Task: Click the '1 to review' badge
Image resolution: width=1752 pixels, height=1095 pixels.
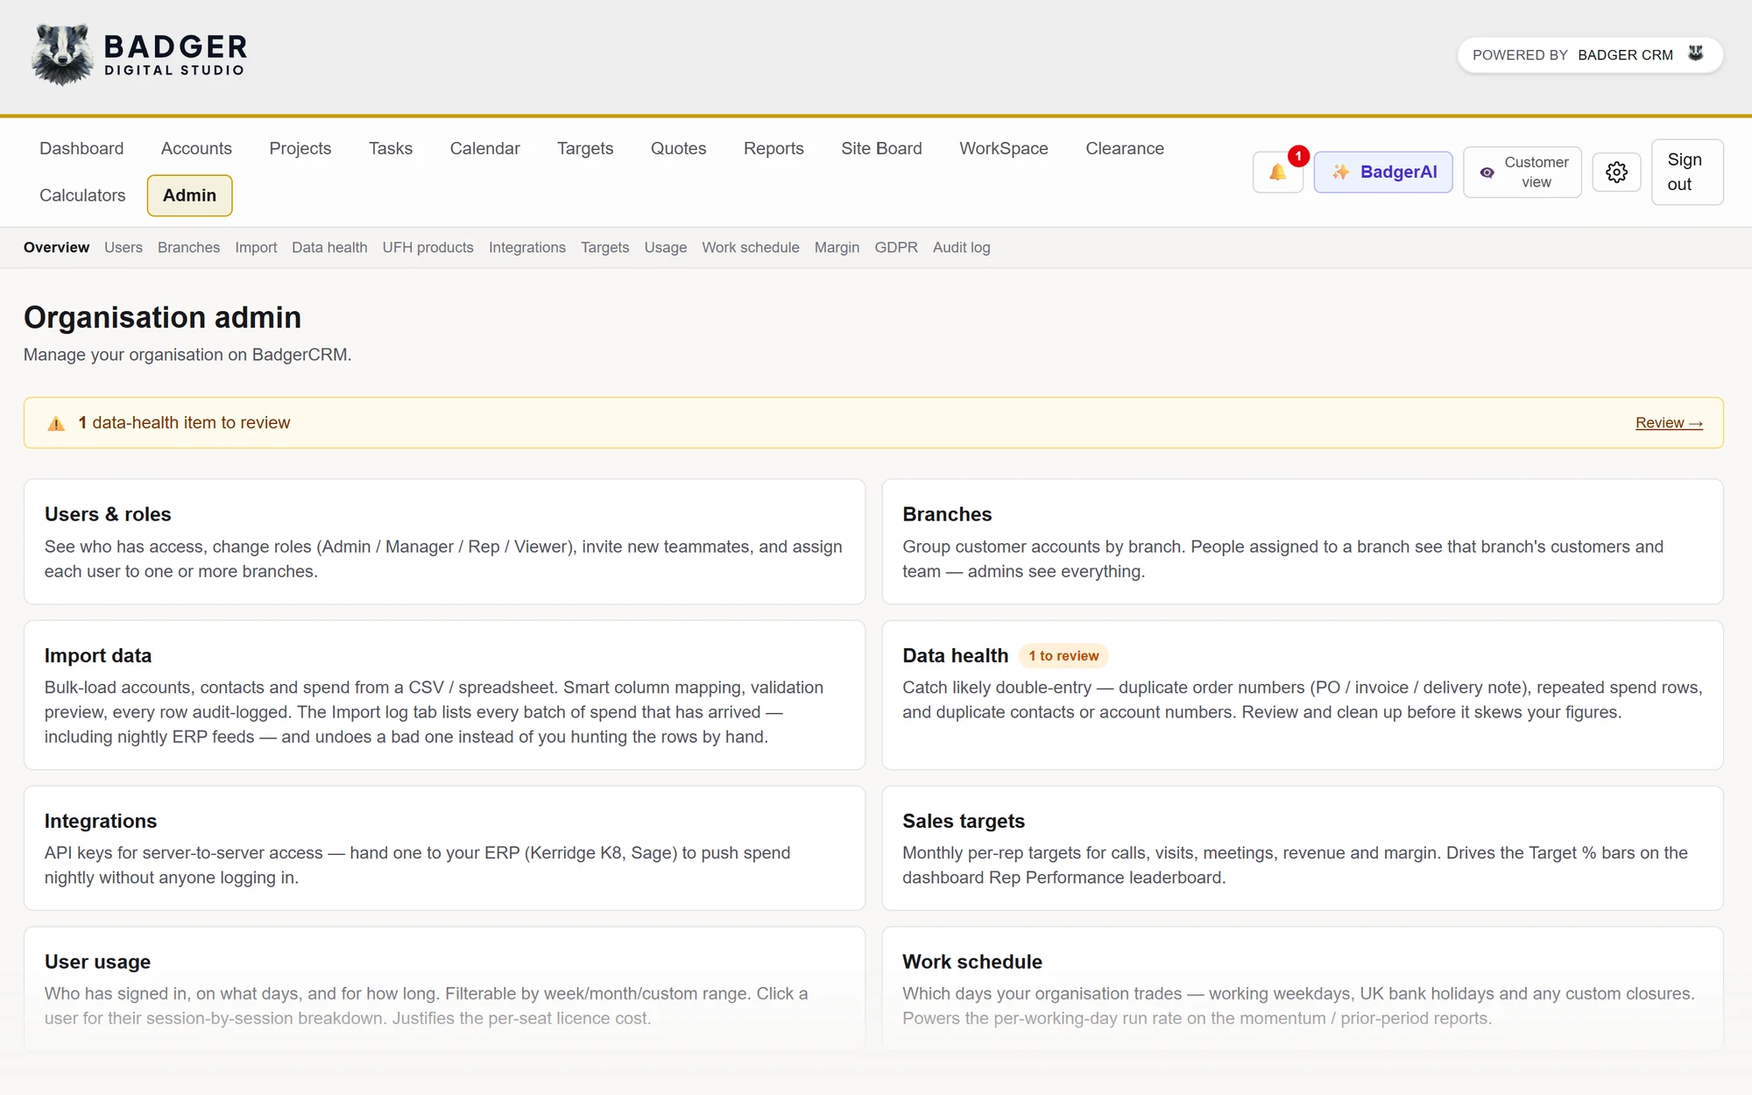Action: 1063,656
